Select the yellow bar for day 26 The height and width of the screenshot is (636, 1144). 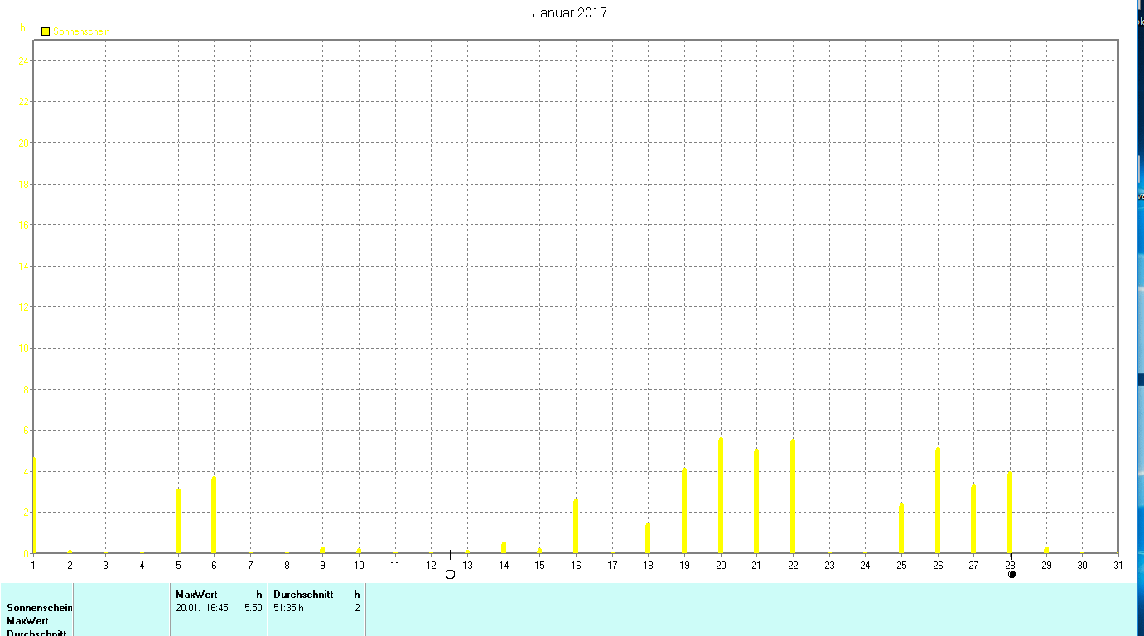point(938,500)
